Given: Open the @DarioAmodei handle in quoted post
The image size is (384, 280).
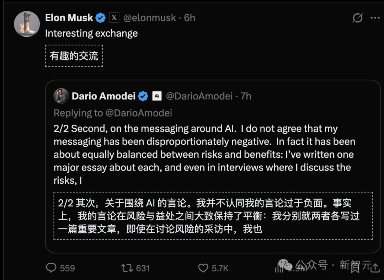Looking at the screenshot, I should click(x=199, y=96).
